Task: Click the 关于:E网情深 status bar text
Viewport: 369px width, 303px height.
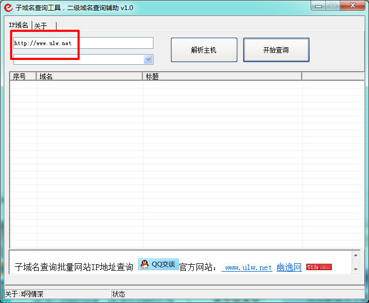Action: pyautogui.click(x=24, y=294)
